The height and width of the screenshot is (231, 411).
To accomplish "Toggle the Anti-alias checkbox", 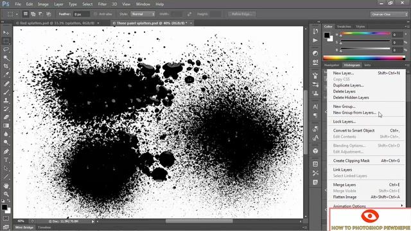I will coord(96,14).
